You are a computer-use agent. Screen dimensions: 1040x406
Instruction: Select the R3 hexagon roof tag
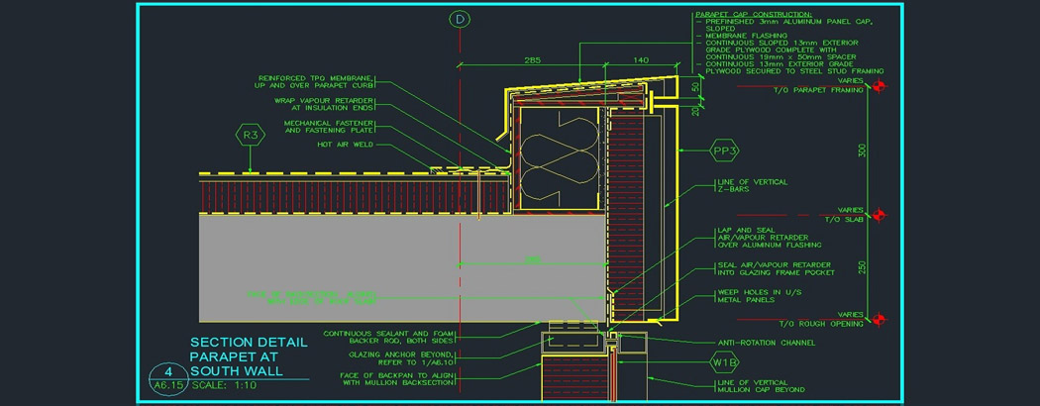[x=250, y=135]
